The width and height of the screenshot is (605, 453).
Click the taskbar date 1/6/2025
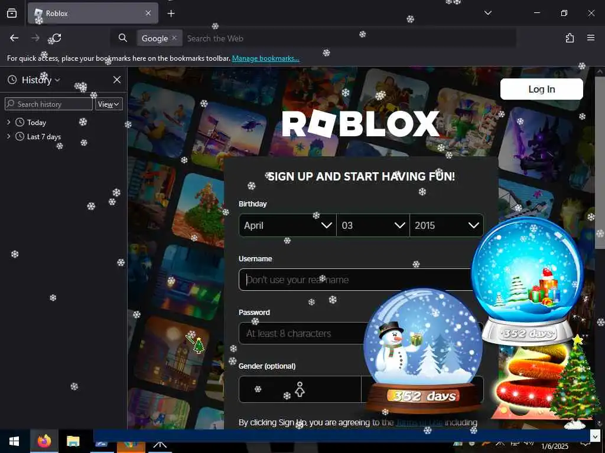click(x=554, y=447)
